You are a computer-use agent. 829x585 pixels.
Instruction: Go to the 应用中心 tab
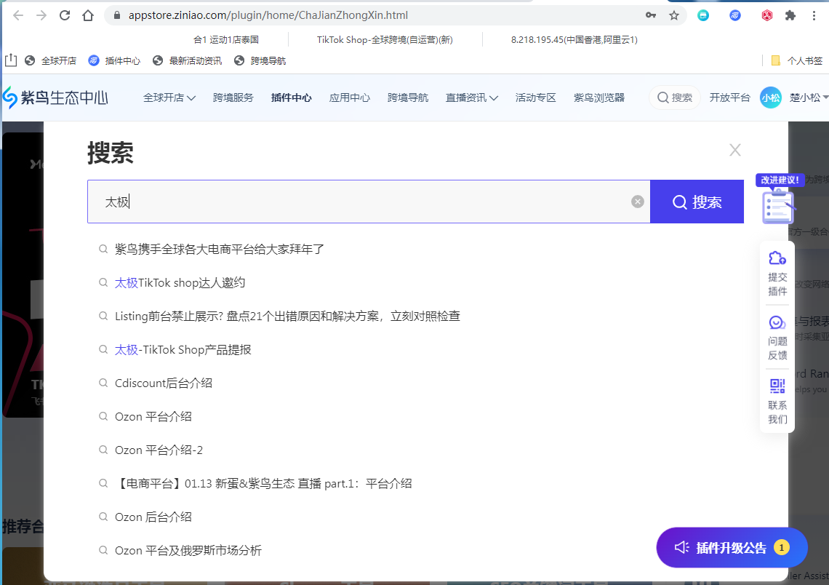(x=349, y=97)
